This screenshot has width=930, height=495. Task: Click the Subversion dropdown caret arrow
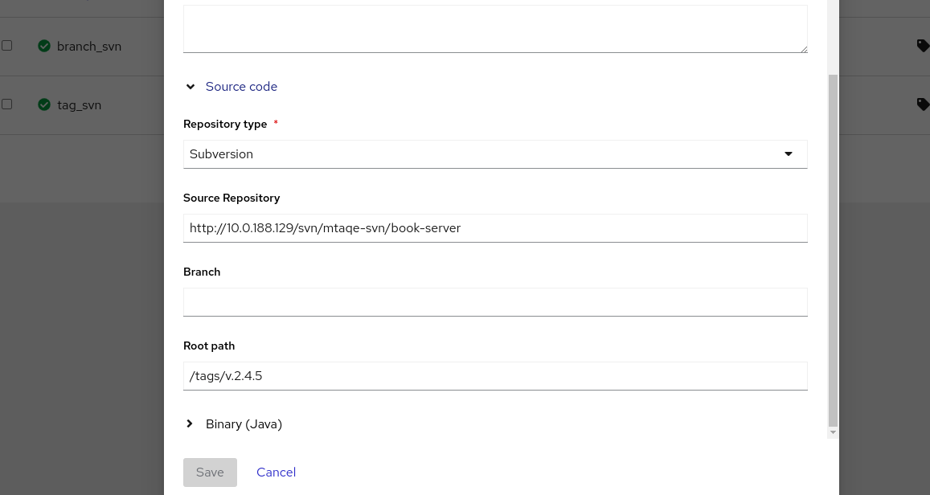pyautogui.click(x=788, y=154)
